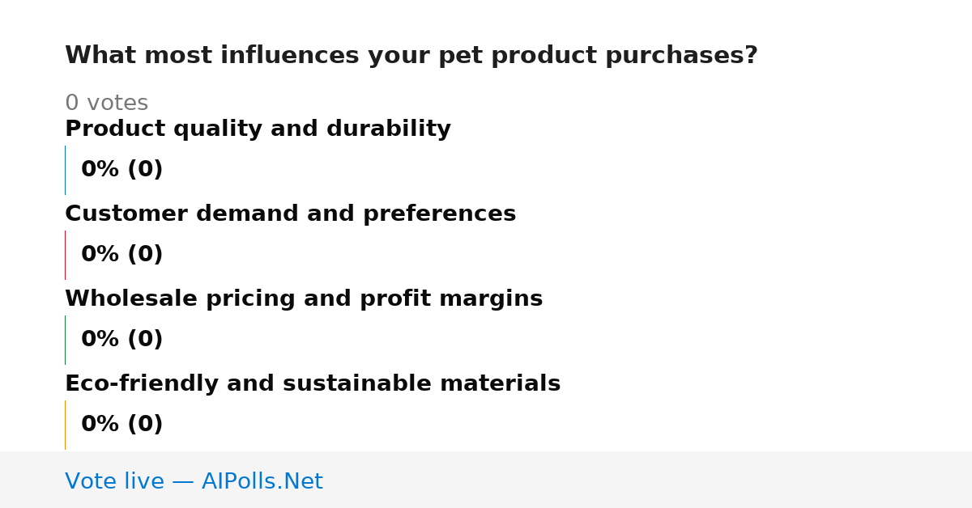Select Product quality and durability option

click(258, 129)
